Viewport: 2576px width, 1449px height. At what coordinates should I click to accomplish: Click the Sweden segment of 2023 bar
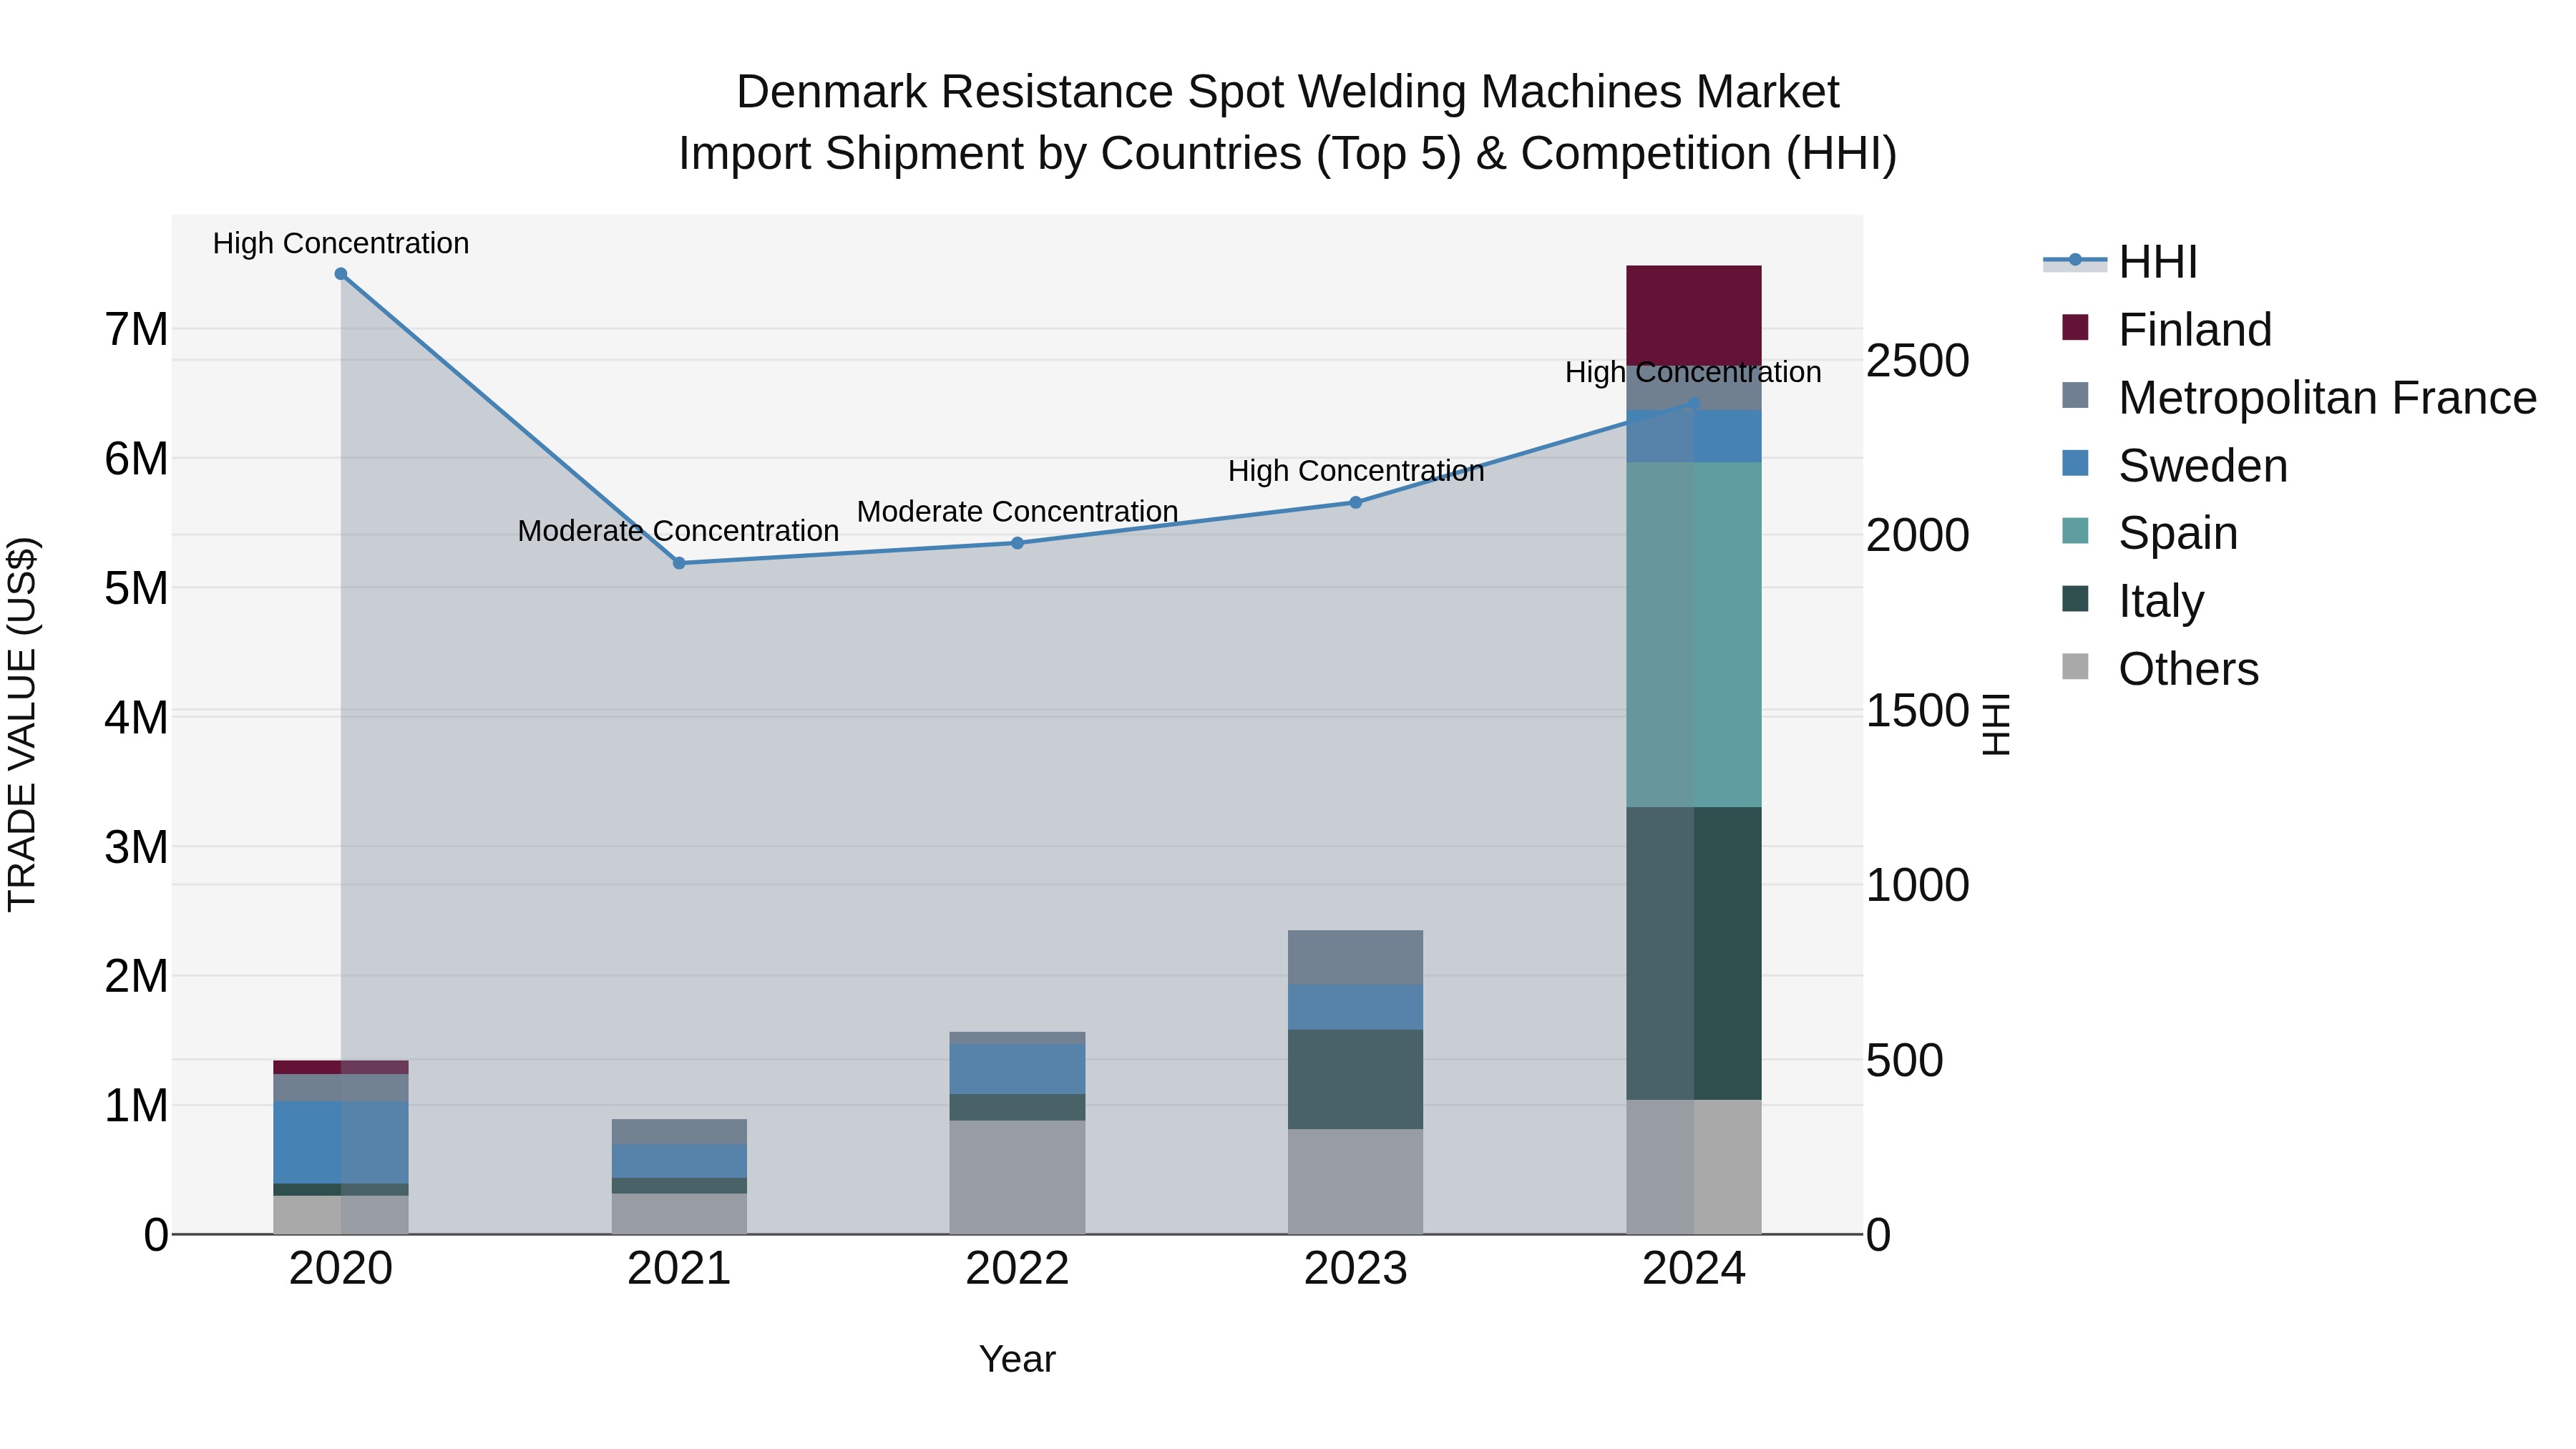(1356, 1007)
